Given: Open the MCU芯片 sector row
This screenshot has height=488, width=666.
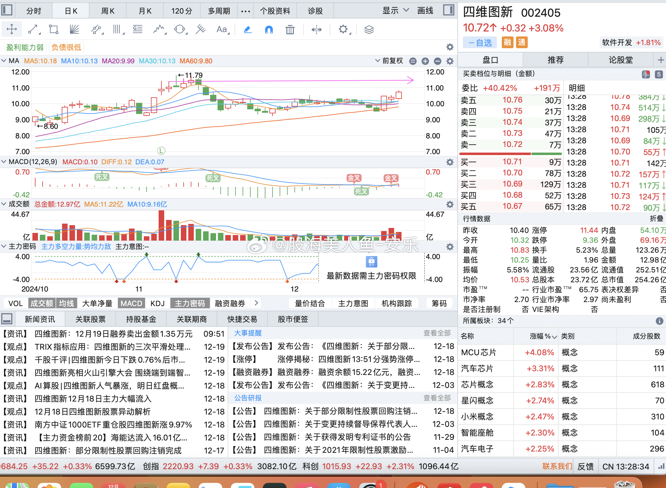Looking at the screenshot, I should click(x=562, y=352).
